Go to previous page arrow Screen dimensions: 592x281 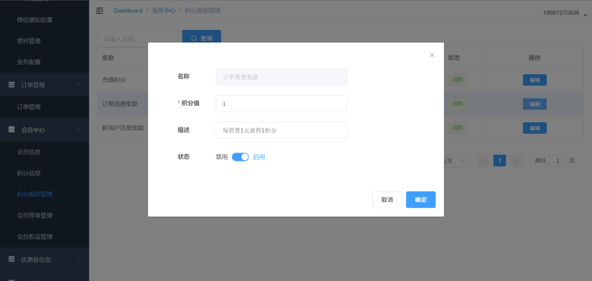[483, 161]
